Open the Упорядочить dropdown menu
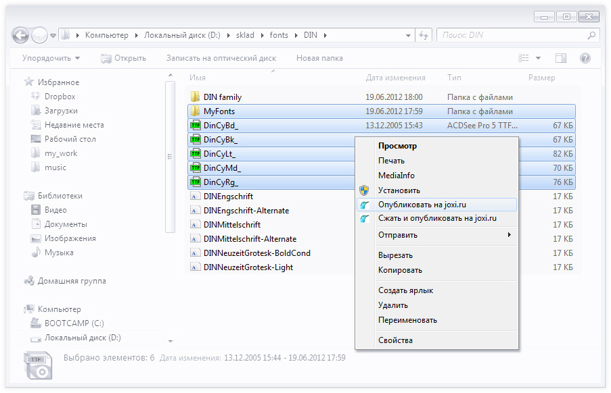Viewport: 611px width, 393px height. [51, 59]
